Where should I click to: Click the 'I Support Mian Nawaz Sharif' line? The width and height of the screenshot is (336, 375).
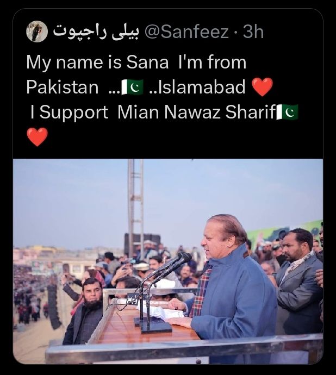(153, 112)
